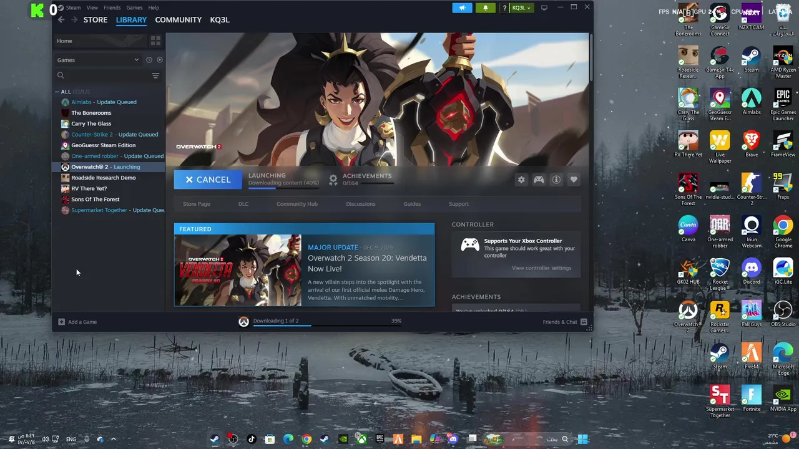Select Aimlabs in the game list
This screenshot has width=799, height=449.
pos(109,102)
